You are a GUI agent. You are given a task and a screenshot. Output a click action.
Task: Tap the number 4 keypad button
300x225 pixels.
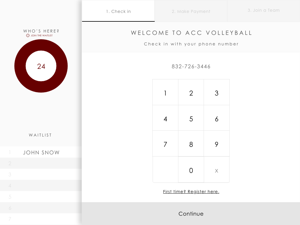tap(165, 118)
